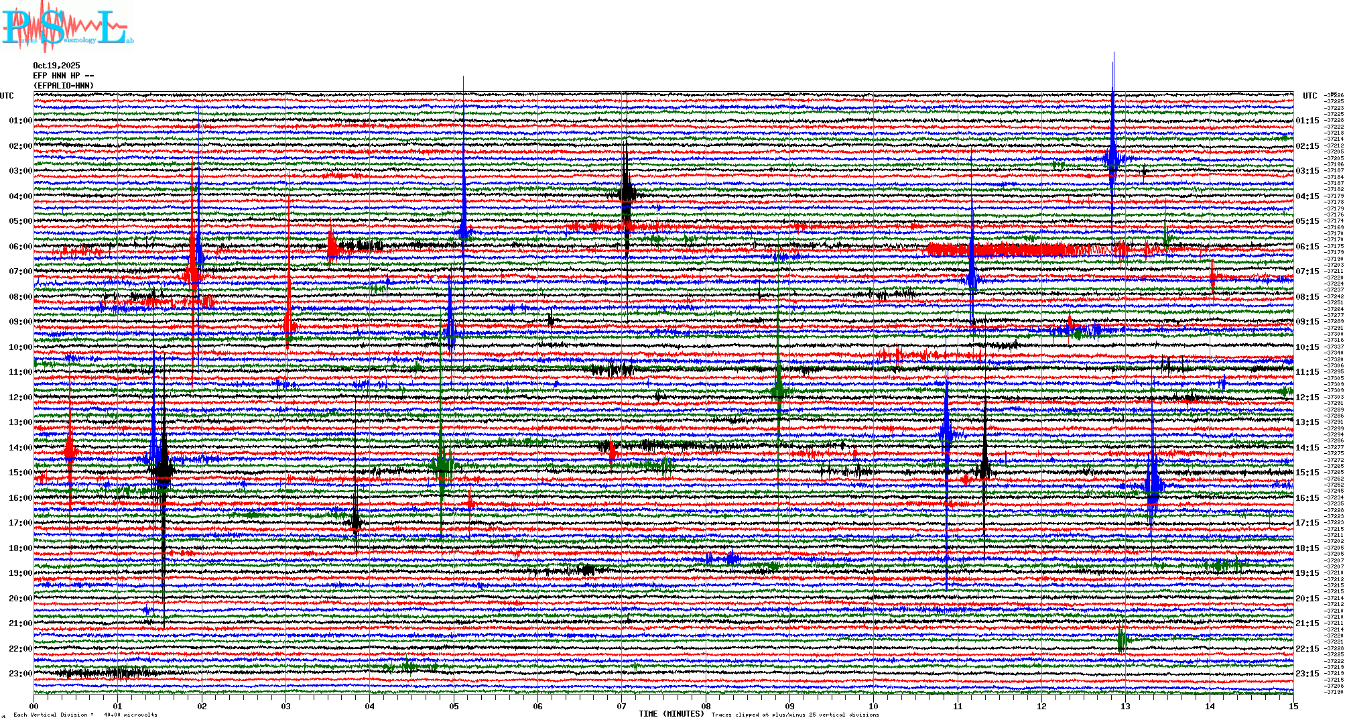Click minute 12 on bottom time axis

[1041, 706]
